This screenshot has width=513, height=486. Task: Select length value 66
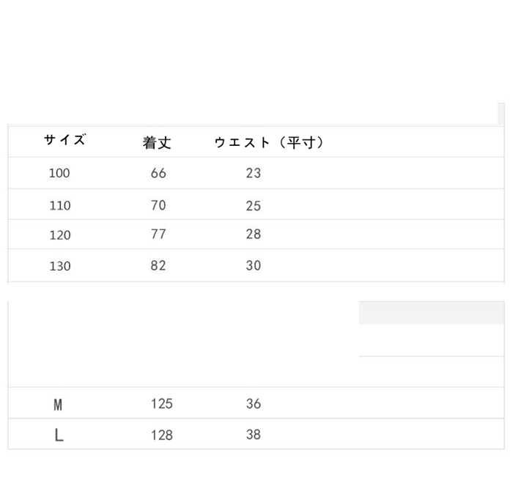click(158, 174)
